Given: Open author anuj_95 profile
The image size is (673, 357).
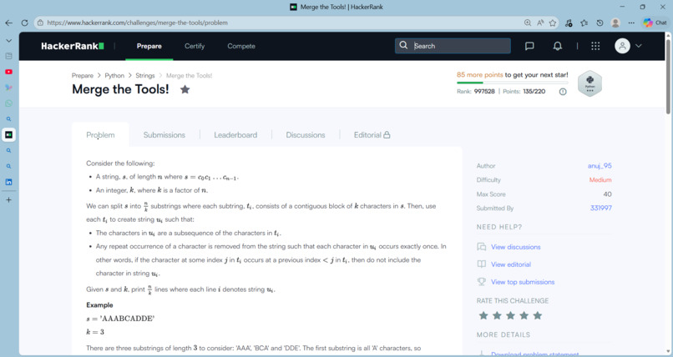Looking at the screenshot, I should (x=600, y=166).
